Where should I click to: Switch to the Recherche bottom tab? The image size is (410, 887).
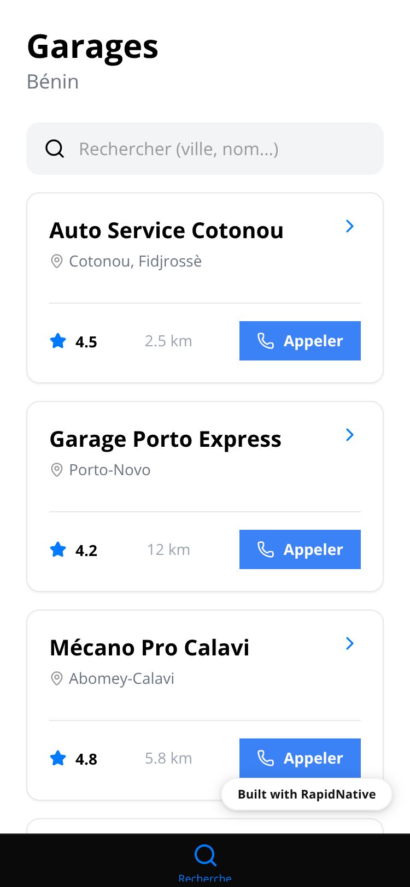point(205,860)
